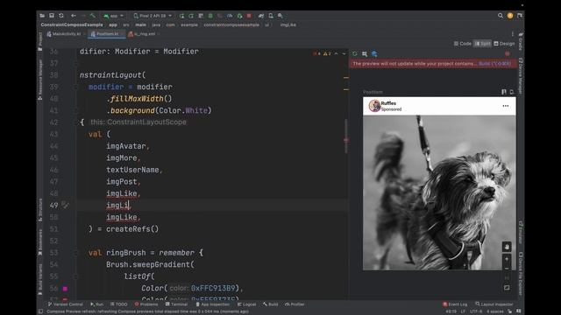Open the App Inspection tool window
This screenshot has width=561, height=315.
pos(212,304)
